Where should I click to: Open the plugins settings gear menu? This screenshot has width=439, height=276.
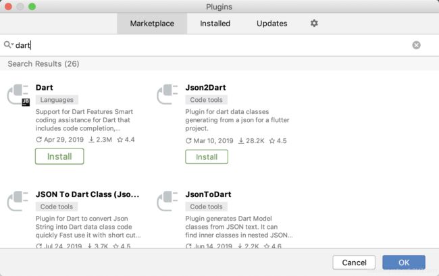(314, 23)
